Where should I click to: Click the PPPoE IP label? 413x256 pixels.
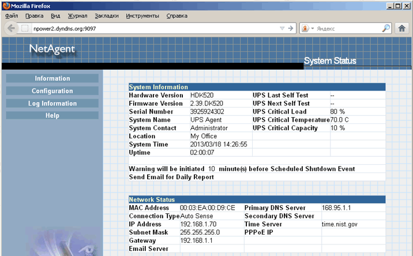pos(258,232)
